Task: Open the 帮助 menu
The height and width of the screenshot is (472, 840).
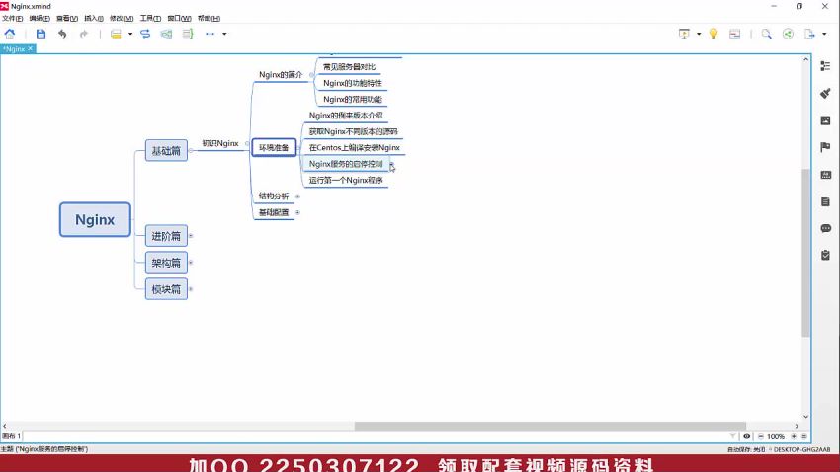Action: [209, 18]
